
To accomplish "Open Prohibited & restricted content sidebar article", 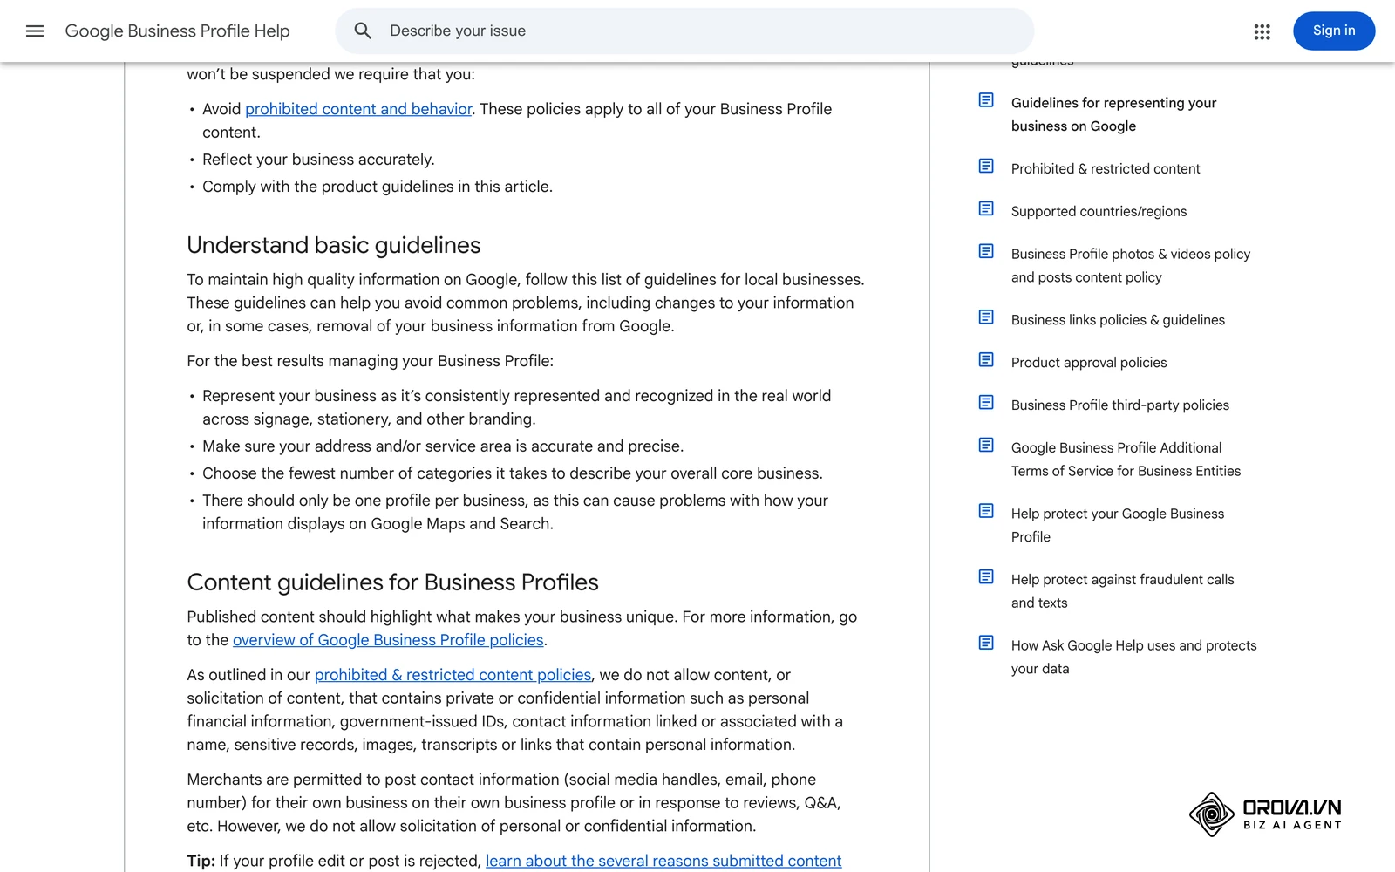I will 1106,168.
